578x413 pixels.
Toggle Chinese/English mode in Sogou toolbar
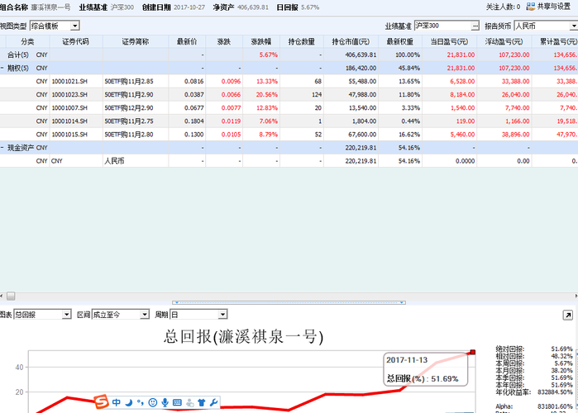[x=116, y=402]
